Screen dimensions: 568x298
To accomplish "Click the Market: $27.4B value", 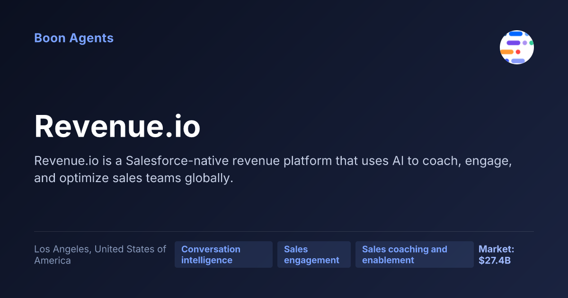I will point(497,254).
